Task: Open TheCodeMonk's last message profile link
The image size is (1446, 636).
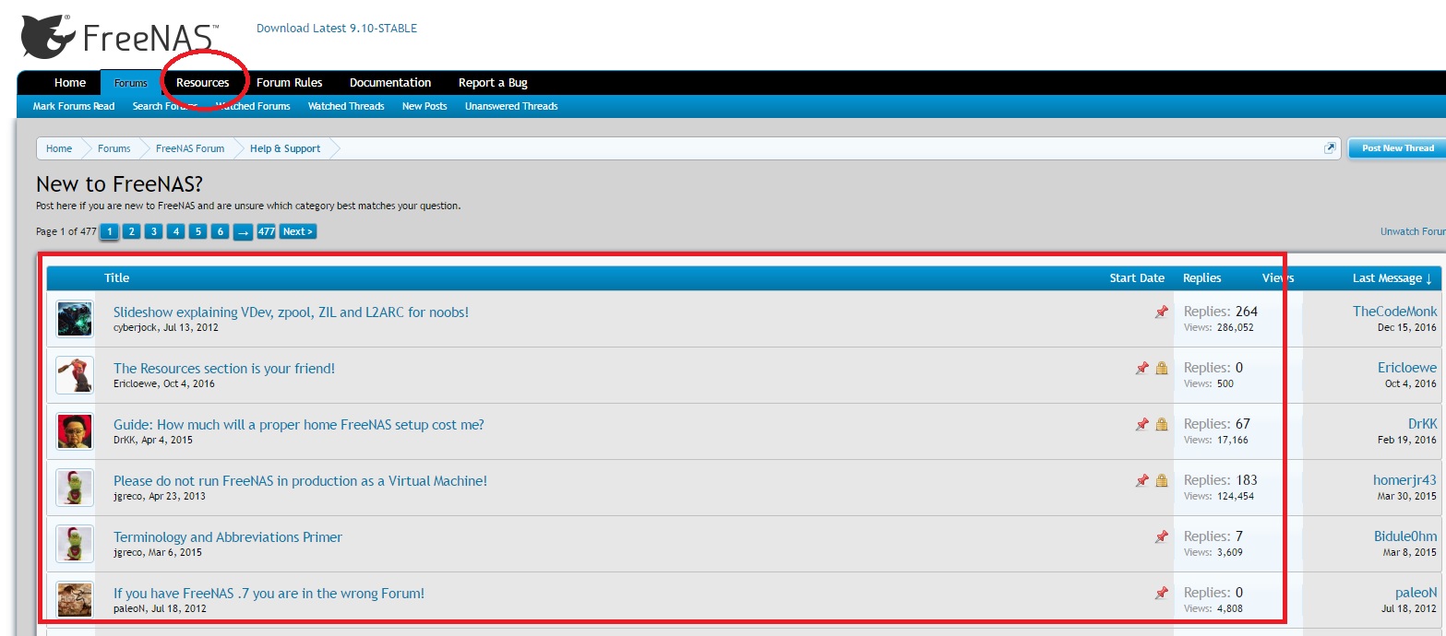Action: (x=1394, y=312)
